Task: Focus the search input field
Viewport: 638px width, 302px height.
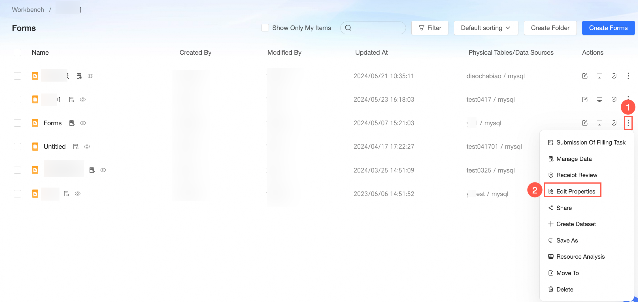Action: [373, 28]
